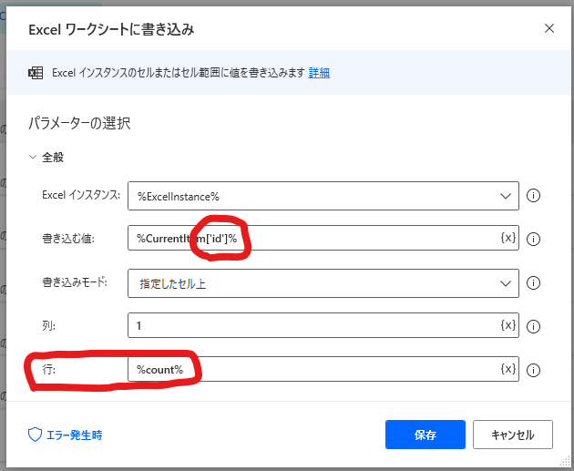The image size is (574, 471).
Task: Click into the 書き込む値 text field
Action: click(x=315, y=238)
